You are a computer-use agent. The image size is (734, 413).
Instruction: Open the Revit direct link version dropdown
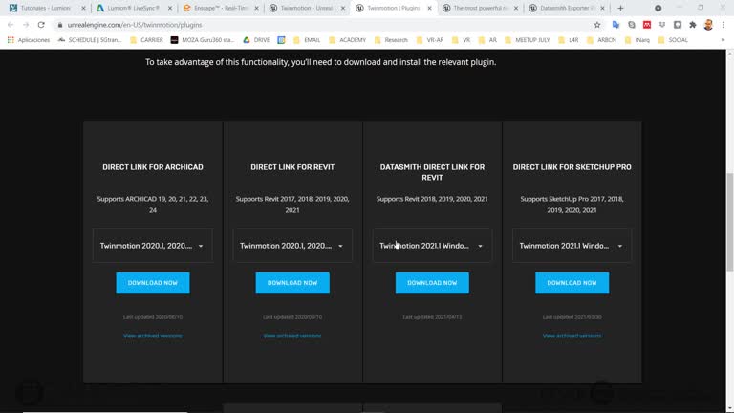[x=292, y=246]
